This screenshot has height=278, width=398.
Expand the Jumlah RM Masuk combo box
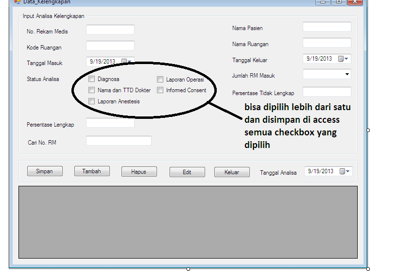[347, 74]
